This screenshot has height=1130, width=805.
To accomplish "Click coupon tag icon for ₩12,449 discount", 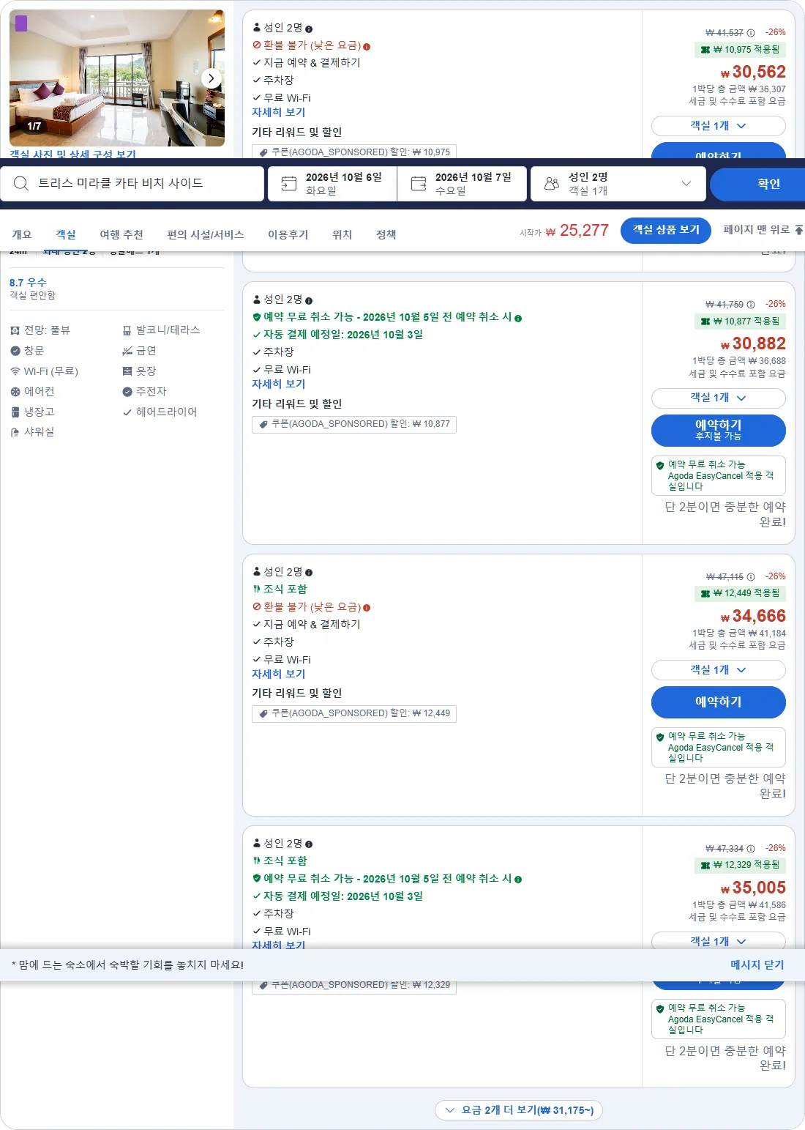I will click(x=263, y=713).
